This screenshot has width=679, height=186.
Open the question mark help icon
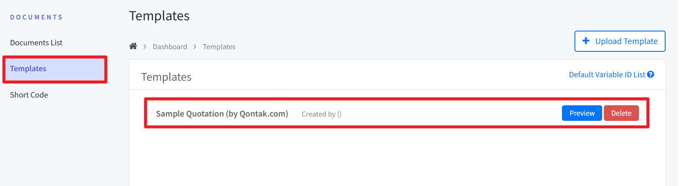tap(650, 75)
